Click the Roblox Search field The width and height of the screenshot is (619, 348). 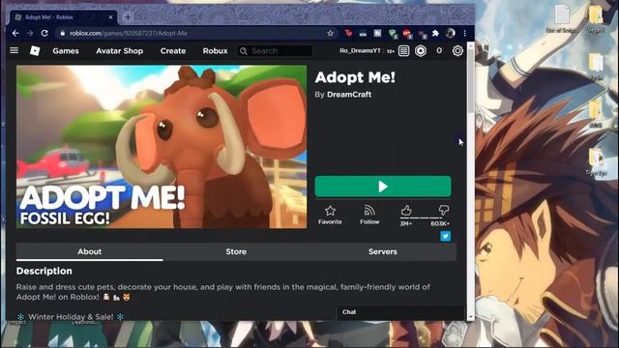[275, 51]
